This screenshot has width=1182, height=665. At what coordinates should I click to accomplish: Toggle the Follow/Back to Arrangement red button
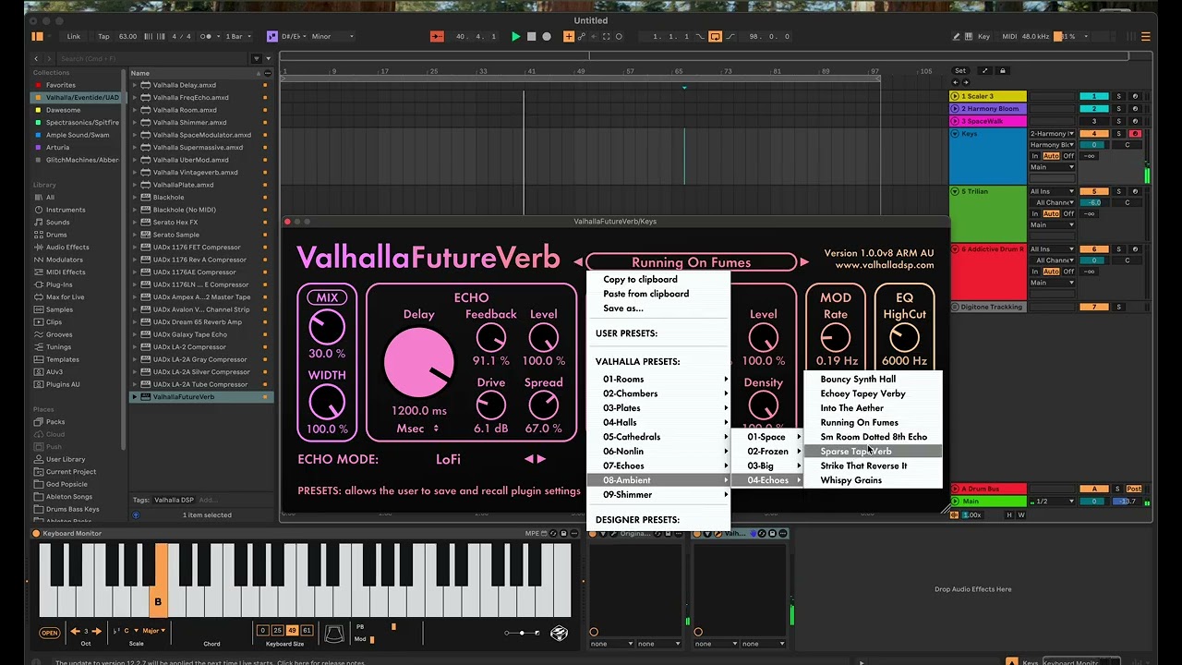pos(437,36)
